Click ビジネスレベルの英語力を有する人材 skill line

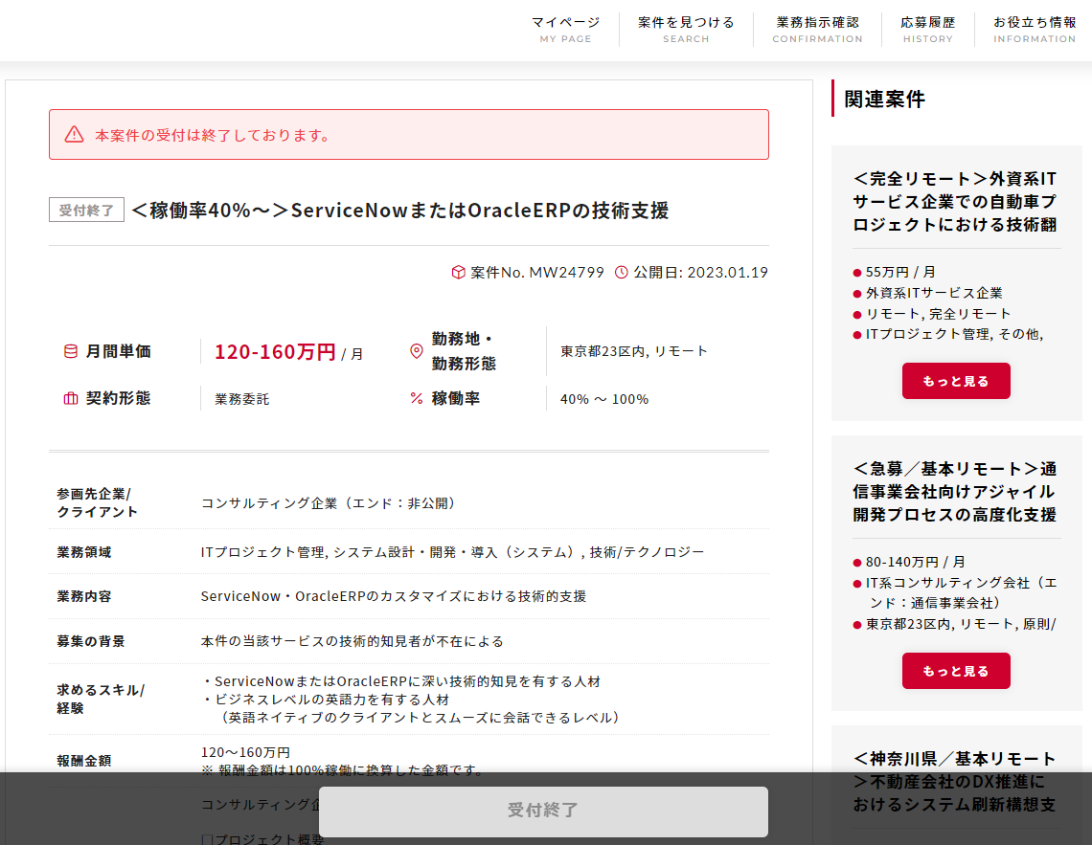(326, 700)
